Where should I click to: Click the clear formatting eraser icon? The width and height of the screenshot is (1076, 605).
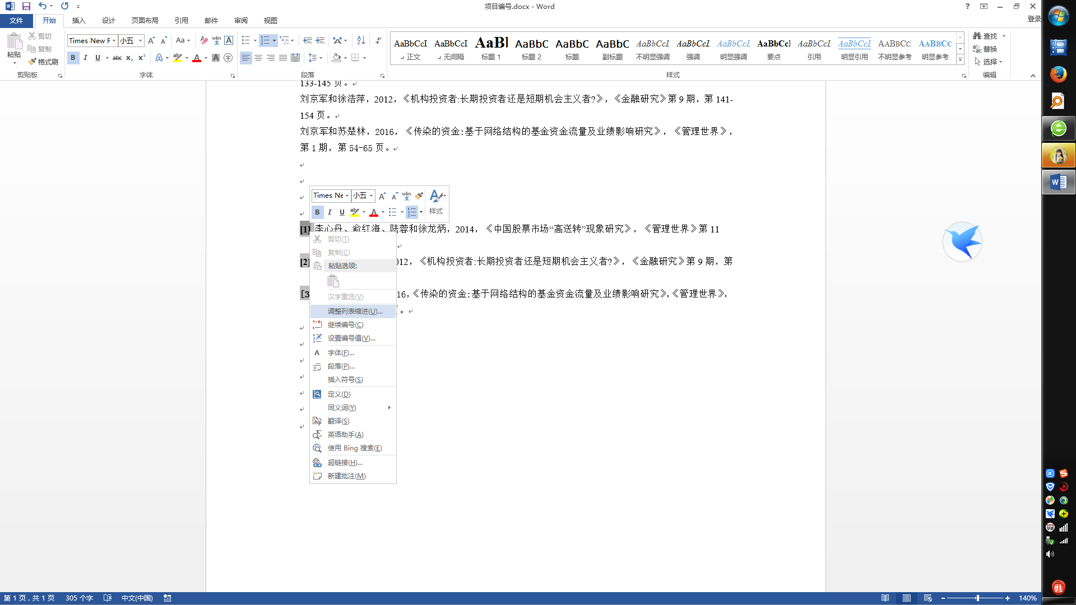click(204, 40)
